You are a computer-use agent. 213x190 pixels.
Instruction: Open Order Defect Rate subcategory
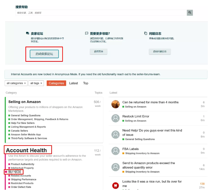(21, 187)
